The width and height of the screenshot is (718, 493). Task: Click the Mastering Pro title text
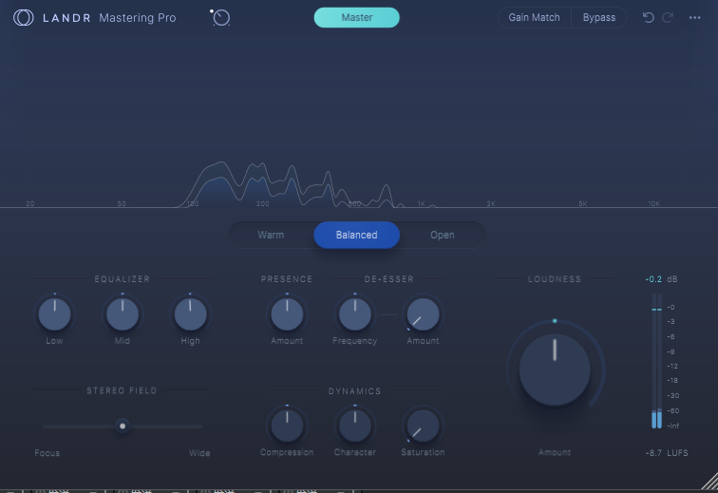click(138, 17)
